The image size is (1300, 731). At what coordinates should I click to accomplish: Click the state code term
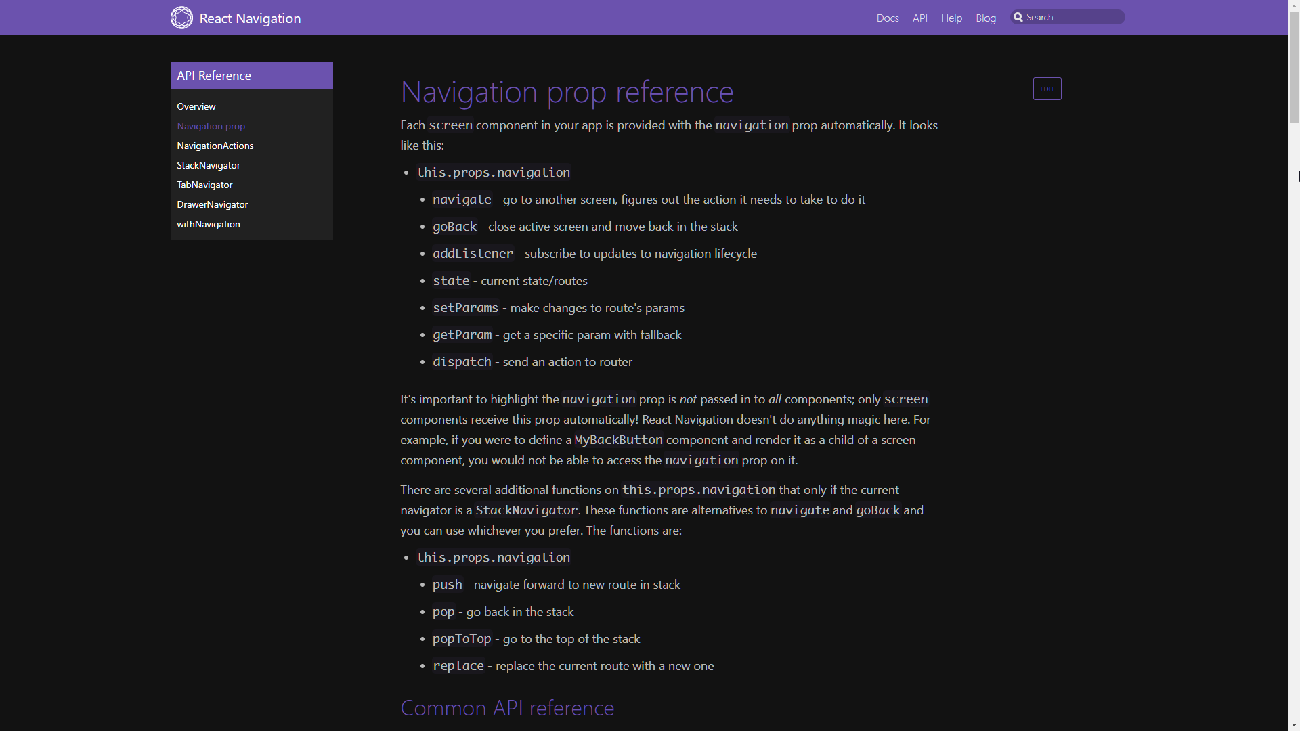(451, 281)
